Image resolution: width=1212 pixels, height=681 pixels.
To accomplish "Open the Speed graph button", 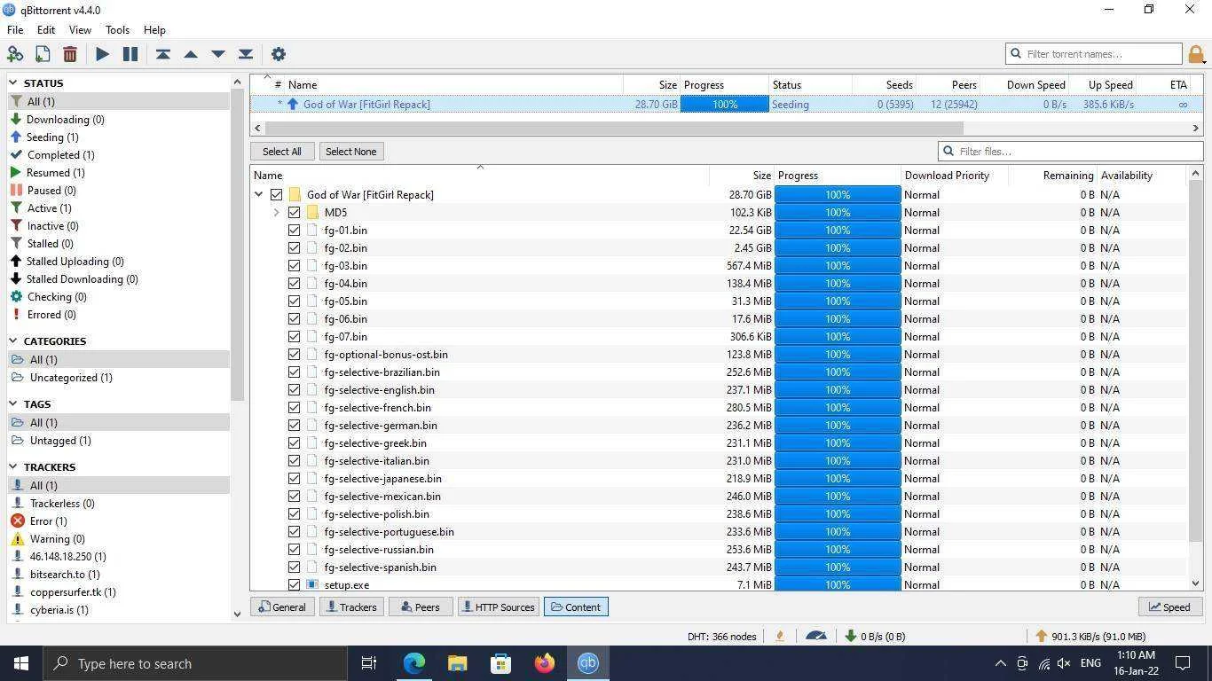I will [x=1169, y=607].
